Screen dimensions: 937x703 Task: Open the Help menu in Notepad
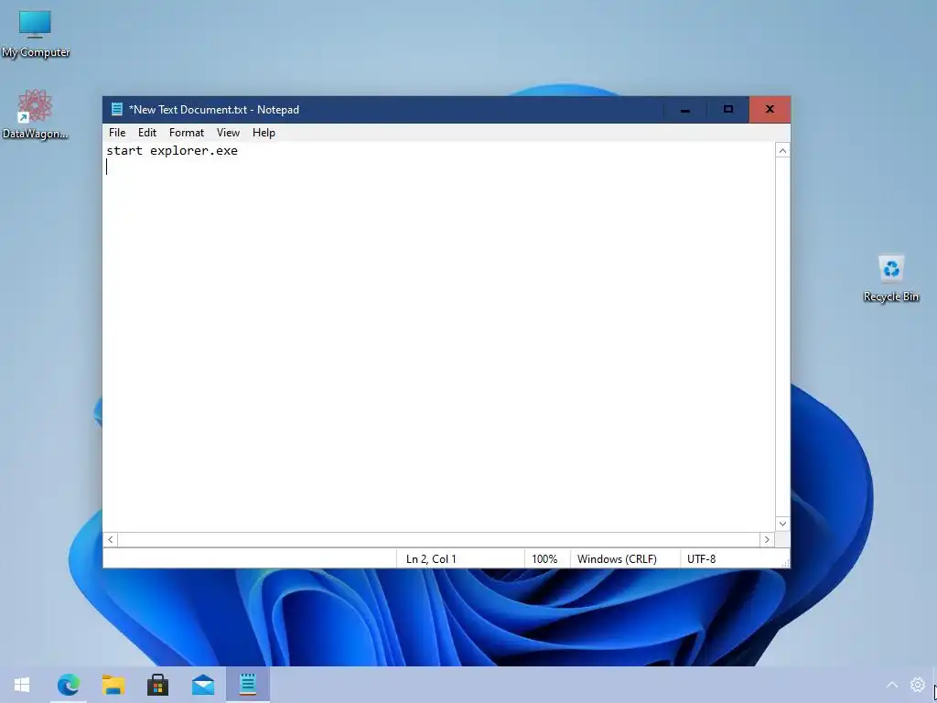(264, 133)
